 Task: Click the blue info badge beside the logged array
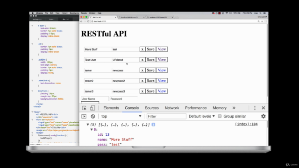pyautogui.click(x=153, y=125)
